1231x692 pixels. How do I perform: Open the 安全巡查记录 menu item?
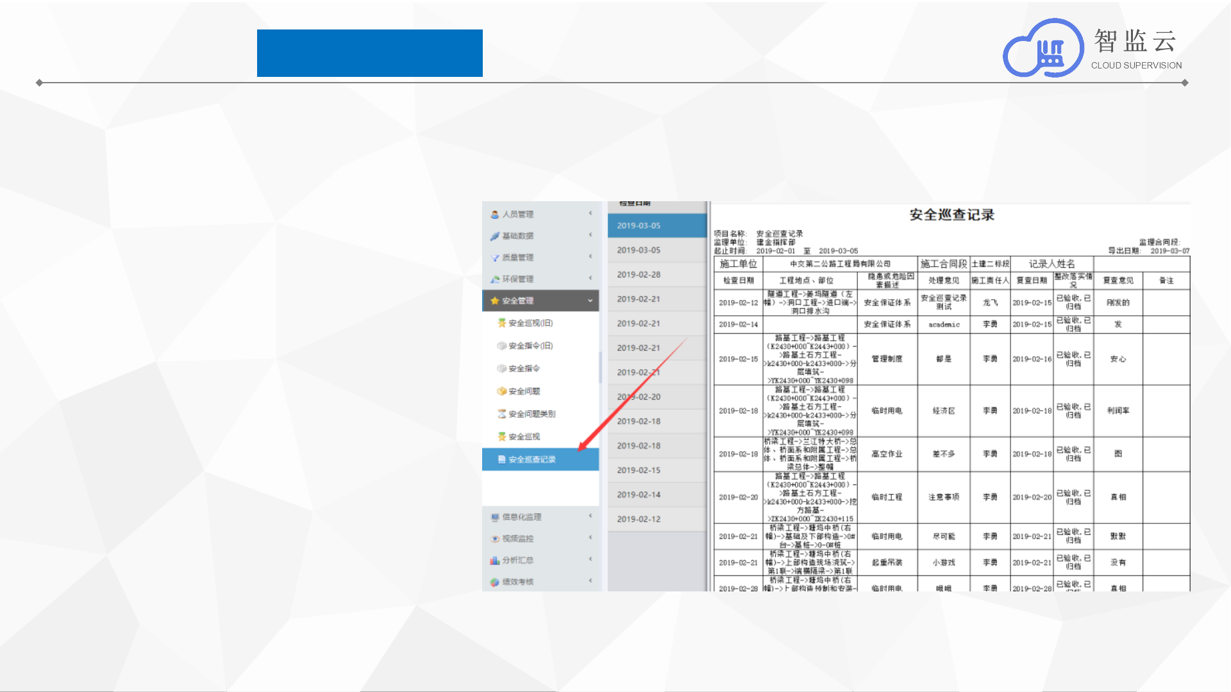pyautogui.click(x=532, y=459)
